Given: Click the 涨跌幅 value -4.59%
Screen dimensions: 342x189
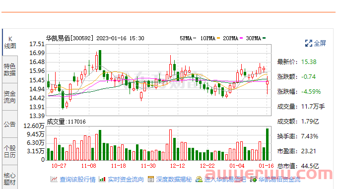Looking at the screenshot, I should pyautogui.click(x=311, y=92).
